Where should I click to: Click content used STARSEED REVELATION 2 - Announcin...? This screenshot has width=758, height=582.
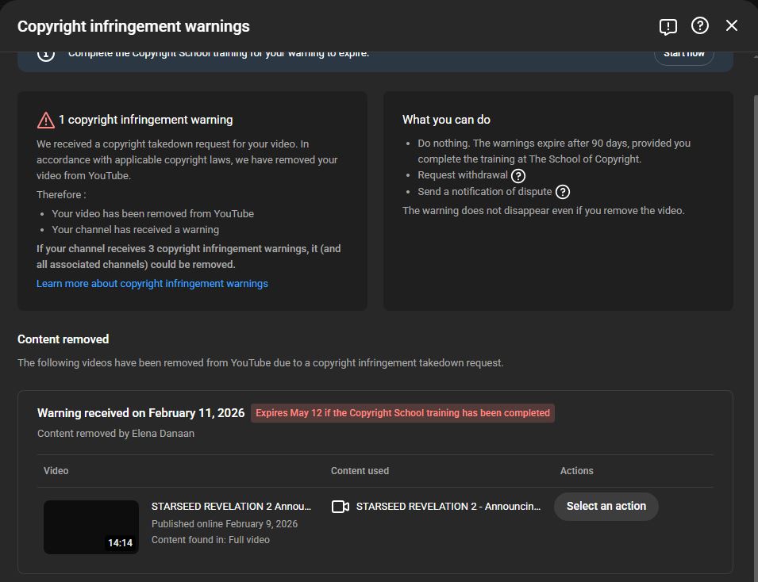tap(448, 506)
